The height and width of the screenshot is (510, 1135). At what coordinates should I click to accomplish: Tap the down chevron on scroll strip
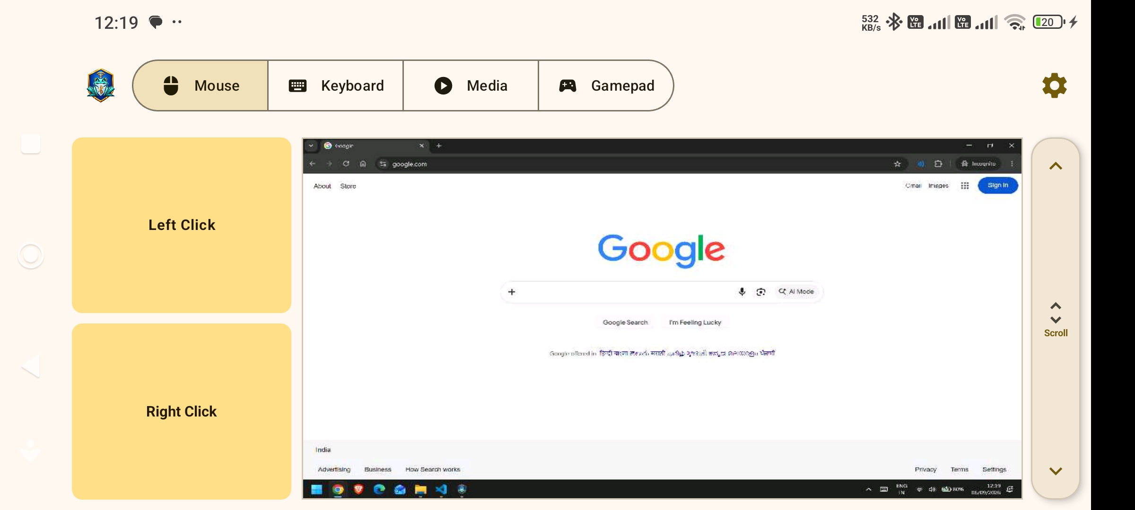[x=1056, y=471]
